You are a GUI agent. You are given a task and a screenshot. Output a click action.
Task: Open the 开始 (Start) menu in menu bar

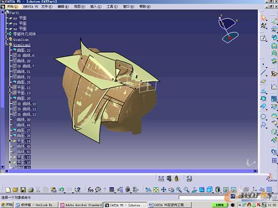point(12,6)
